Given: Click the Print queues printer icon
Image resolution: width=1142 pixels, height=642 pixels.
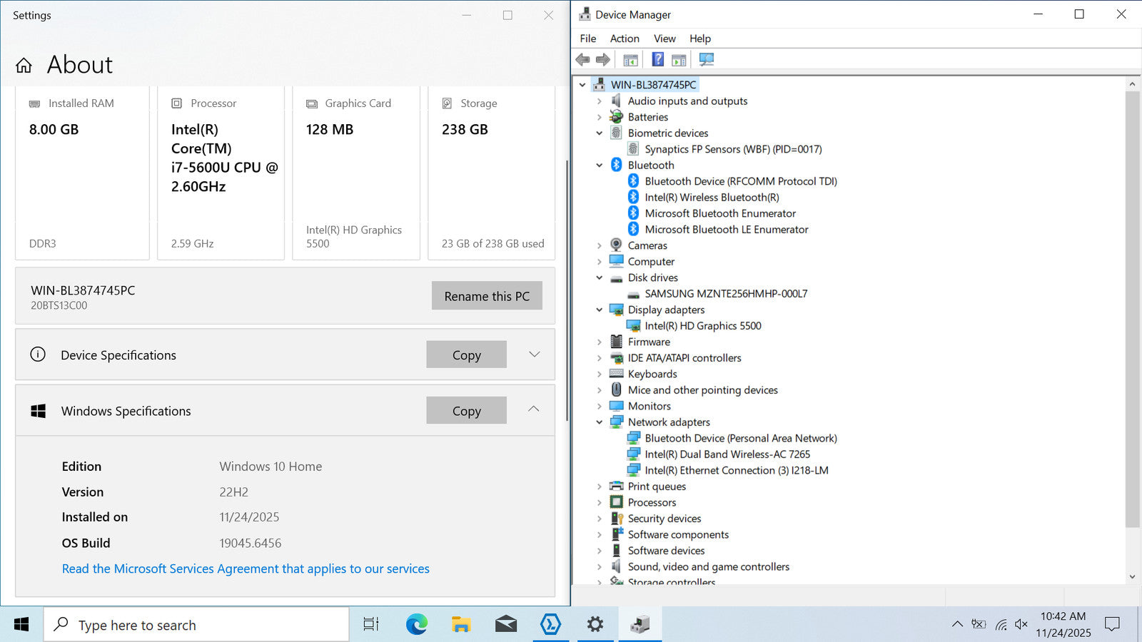Looking at the screenshot, I should pyautogui.click(x=617, y=486).
